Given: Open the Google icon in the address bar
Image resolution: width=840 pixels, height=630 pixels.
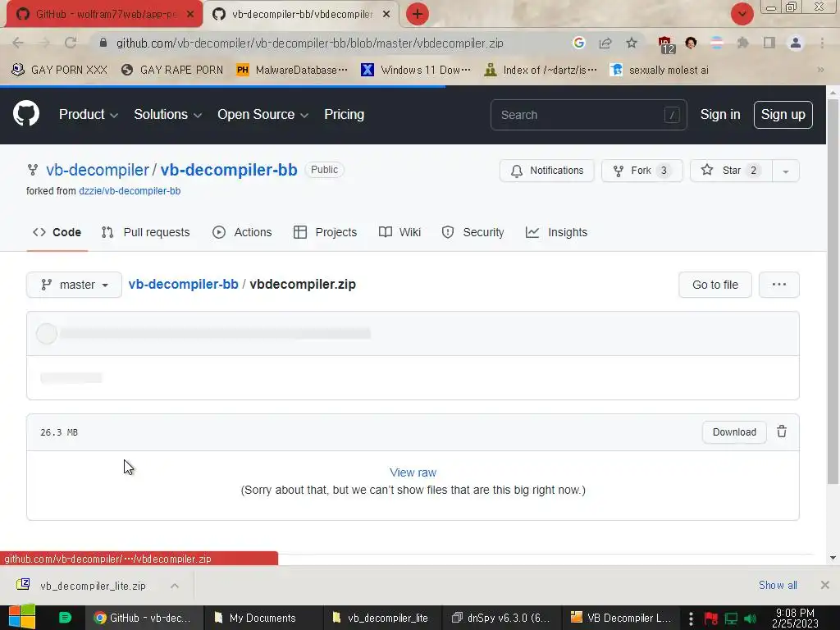Looking at the screenshot, I should coord(578,43).
